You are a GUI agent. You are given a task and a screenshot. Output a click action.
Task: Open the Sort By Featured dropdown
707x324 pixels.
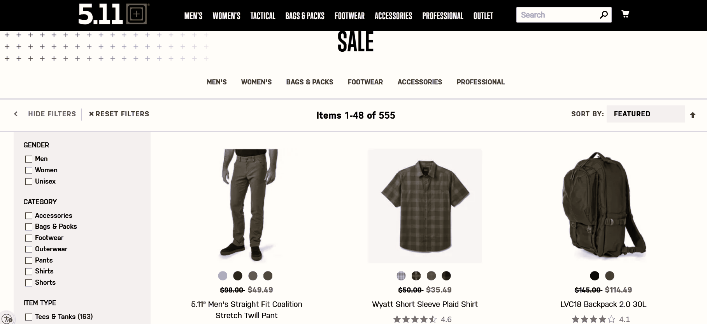coord(645,114)
